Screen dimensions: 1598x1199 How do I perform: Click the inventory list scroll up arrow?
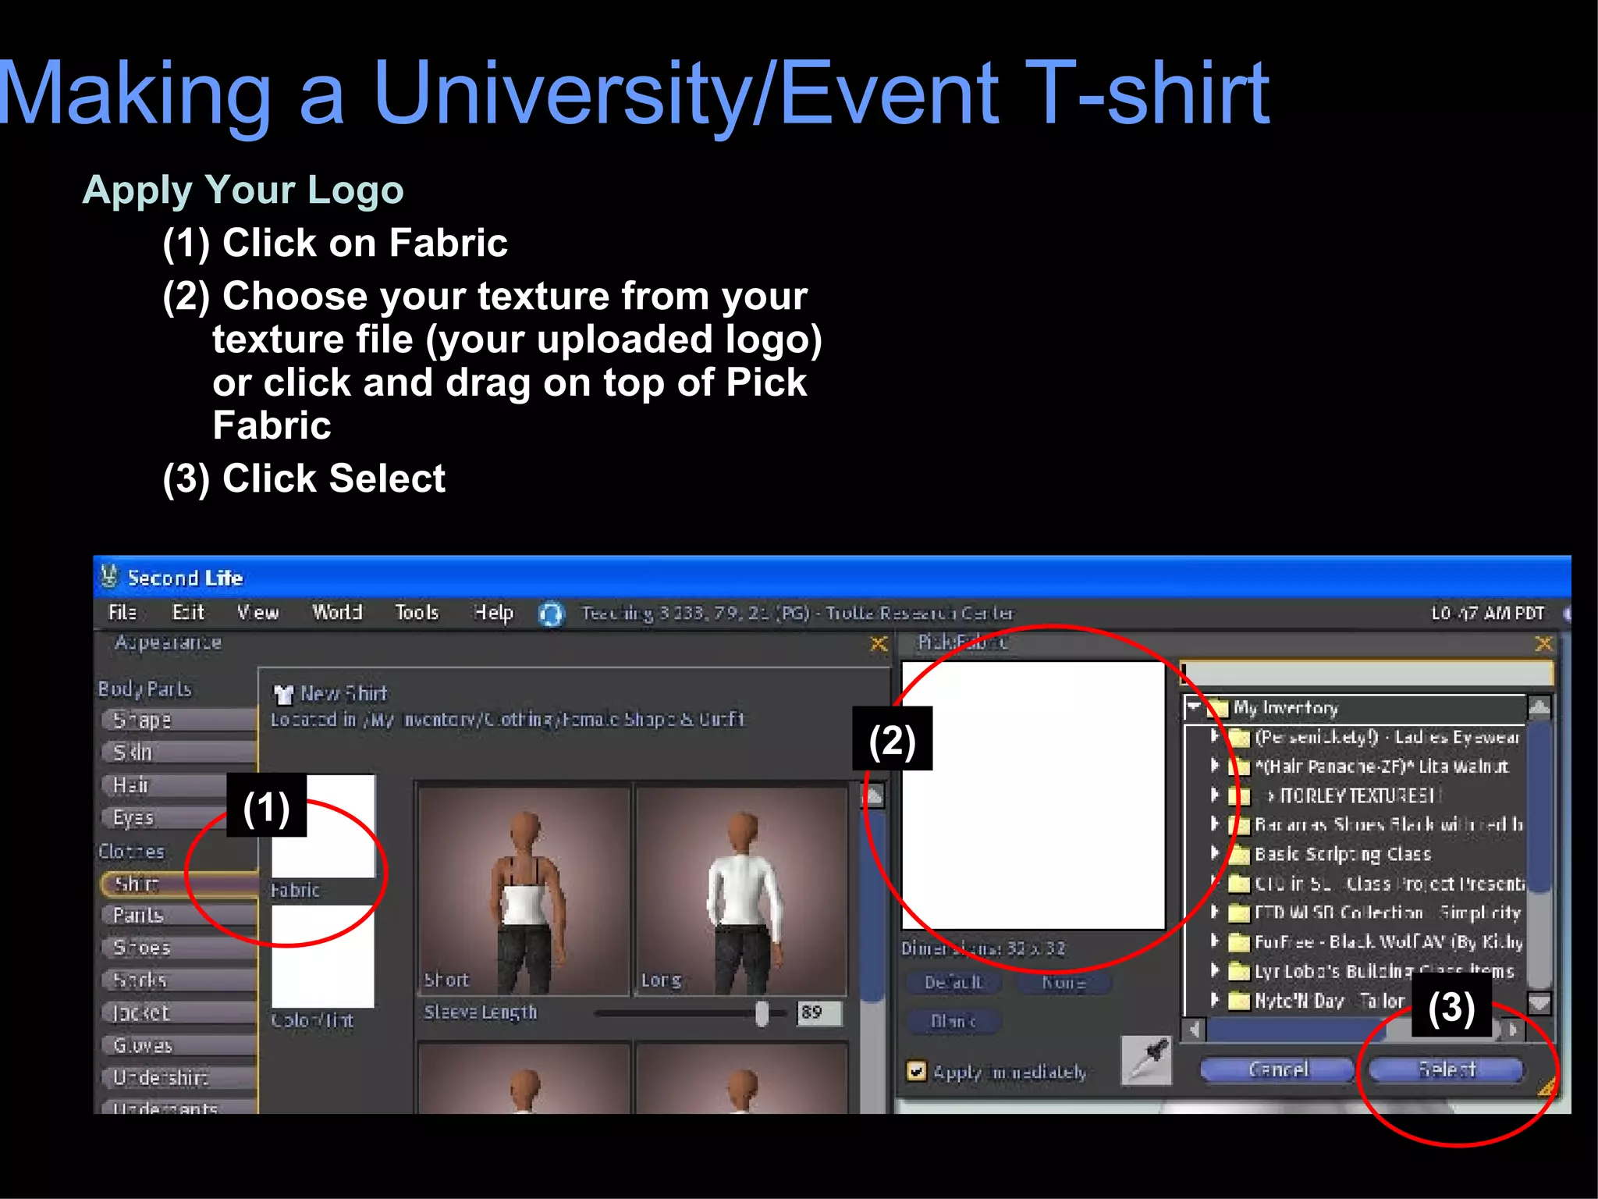coord(1539,708)
